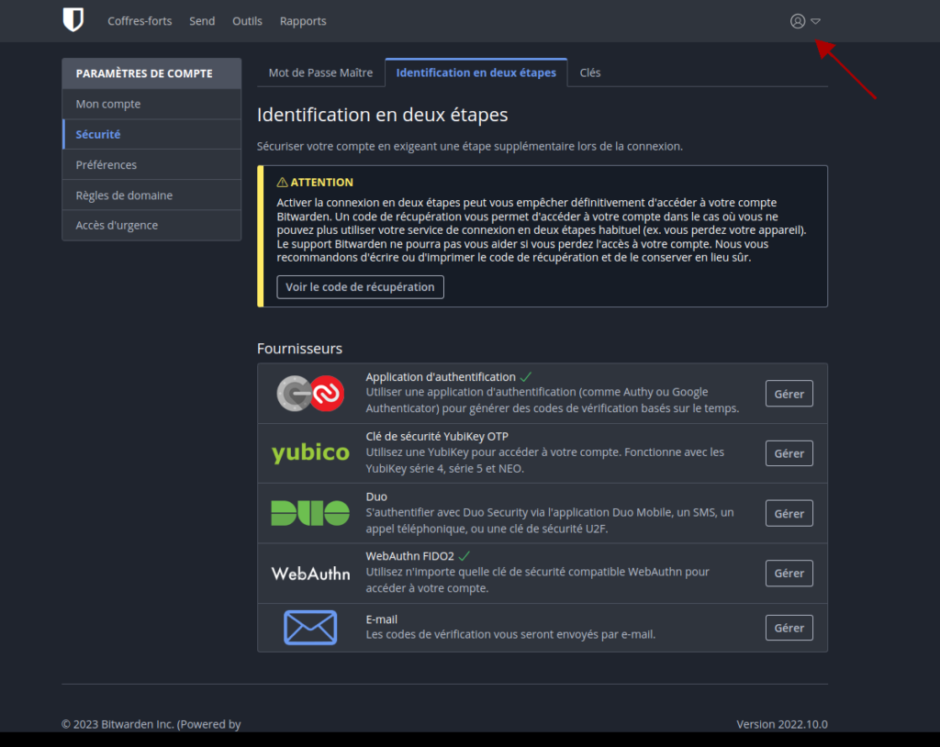Open the Rapports page
This screenshot has width=940, height=747.
point(303,21)
